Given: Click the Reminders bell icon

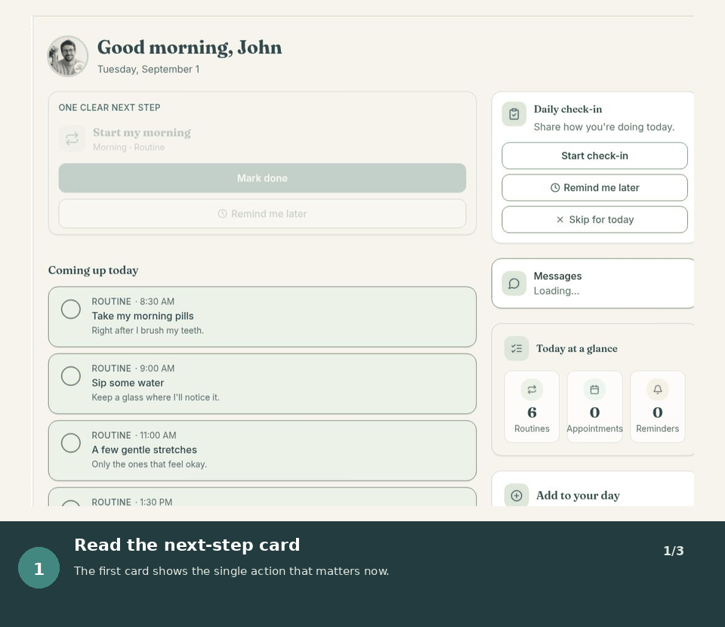Looking at the screenshot, I should pyautogui.click(x=658, y=390).
